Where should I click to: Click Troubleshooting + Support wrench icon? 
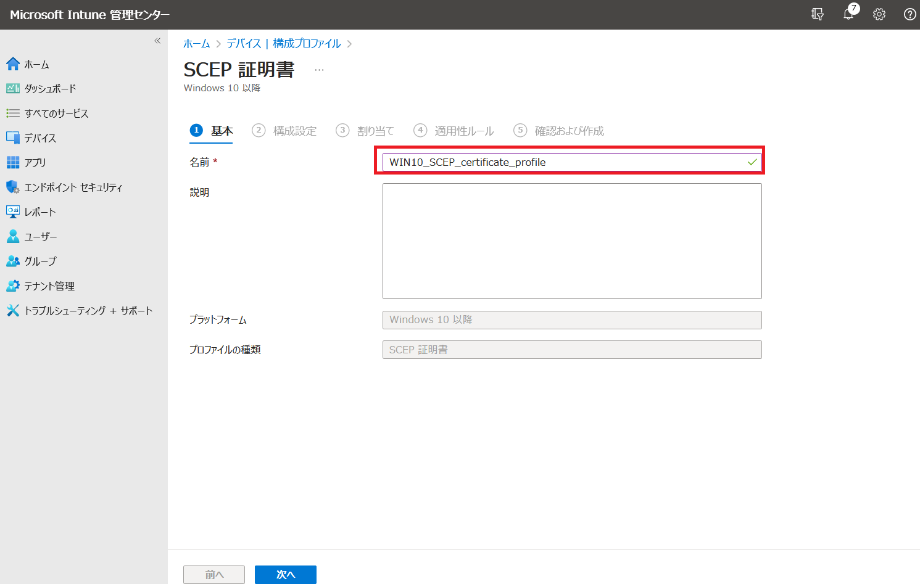(x=13, y=310)
